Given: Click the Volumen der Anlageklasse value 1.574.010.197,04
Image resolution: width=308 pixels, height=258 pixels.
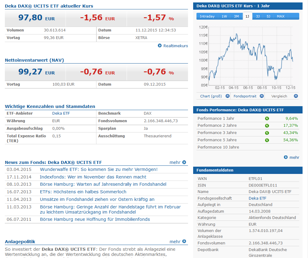Looking at the screenshot, I should coord(266,230).
